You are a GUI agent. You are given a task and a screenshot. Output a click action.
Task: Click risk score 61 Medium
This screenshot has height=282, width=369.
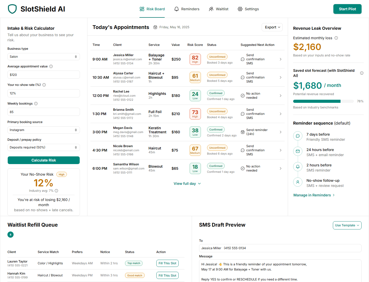195,77
